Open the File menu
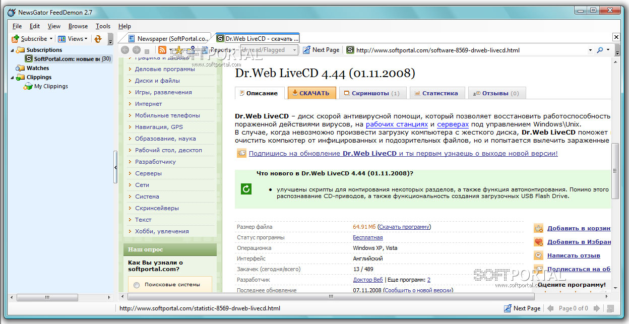 point(17,26)
